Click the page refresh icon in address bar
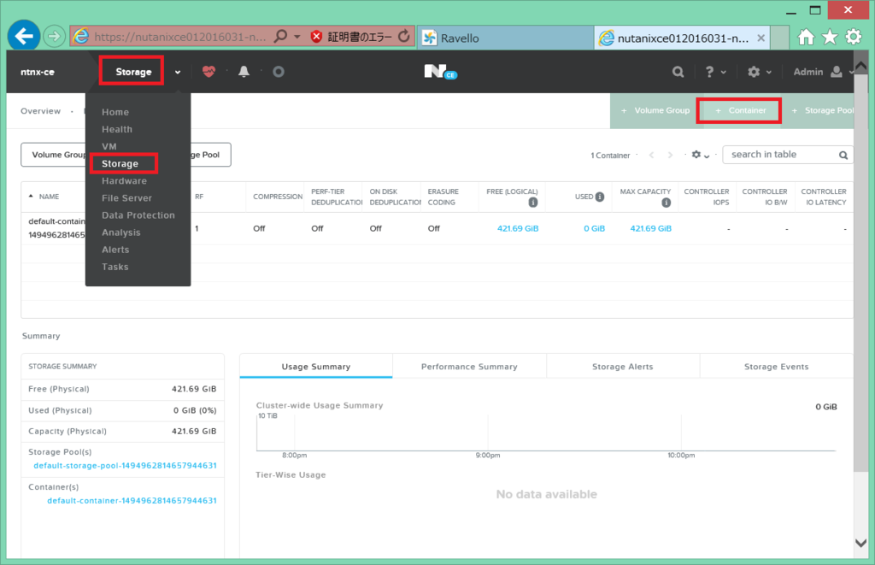 click(403, 37)
